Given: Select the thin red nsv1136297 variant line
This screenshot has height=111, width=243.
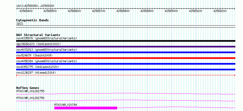Looking at the screenshot, I should coord(126,75).
